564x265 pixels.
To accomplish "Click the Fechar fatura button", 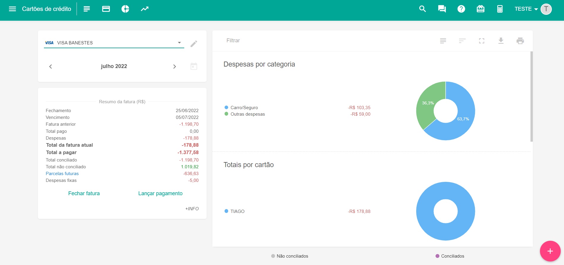I will coord(84,193).
